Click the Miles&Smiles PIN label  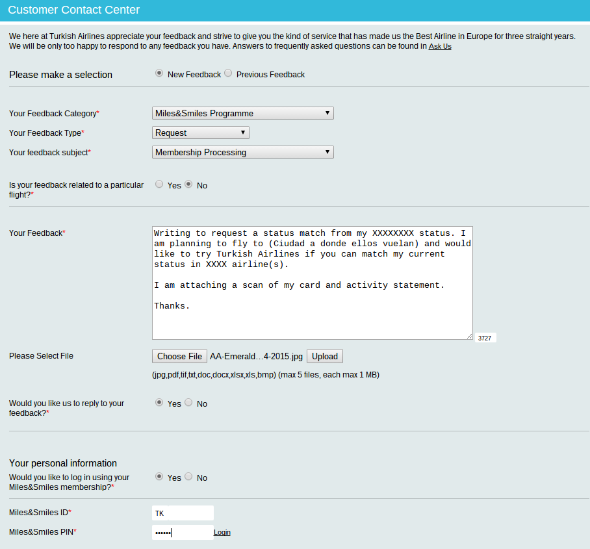43,532
